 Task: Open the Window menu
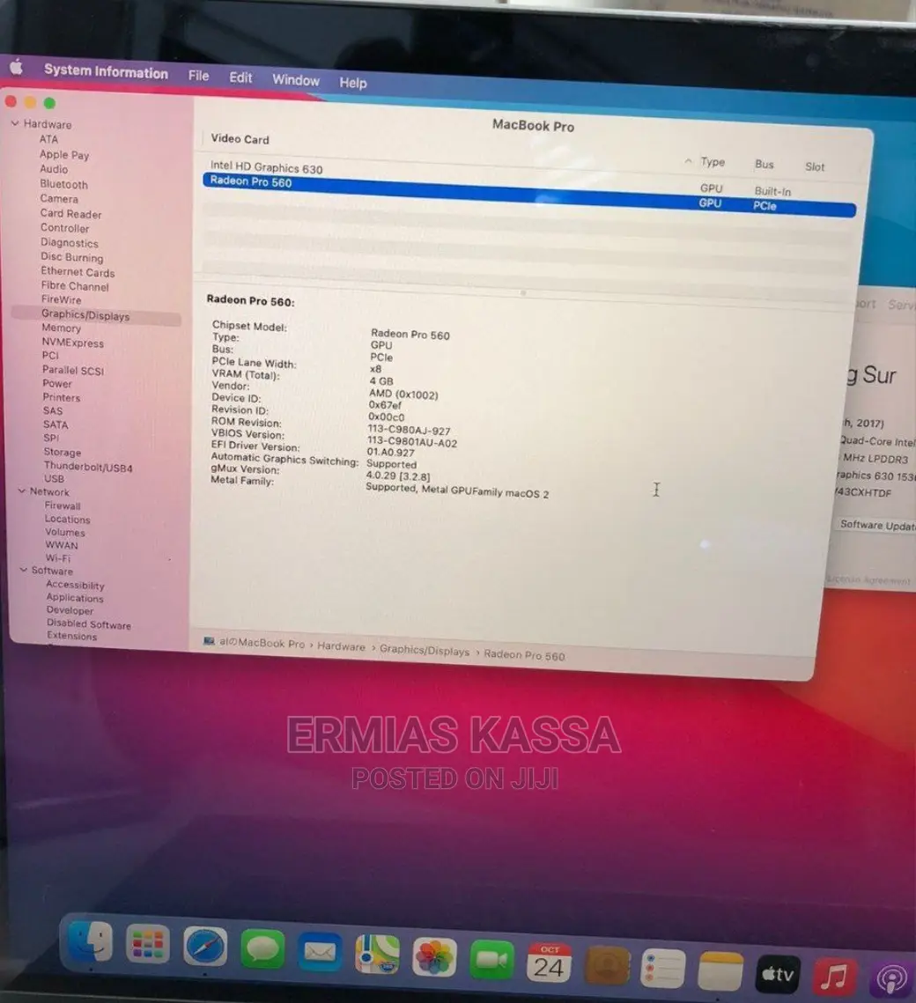pos(295,80)
